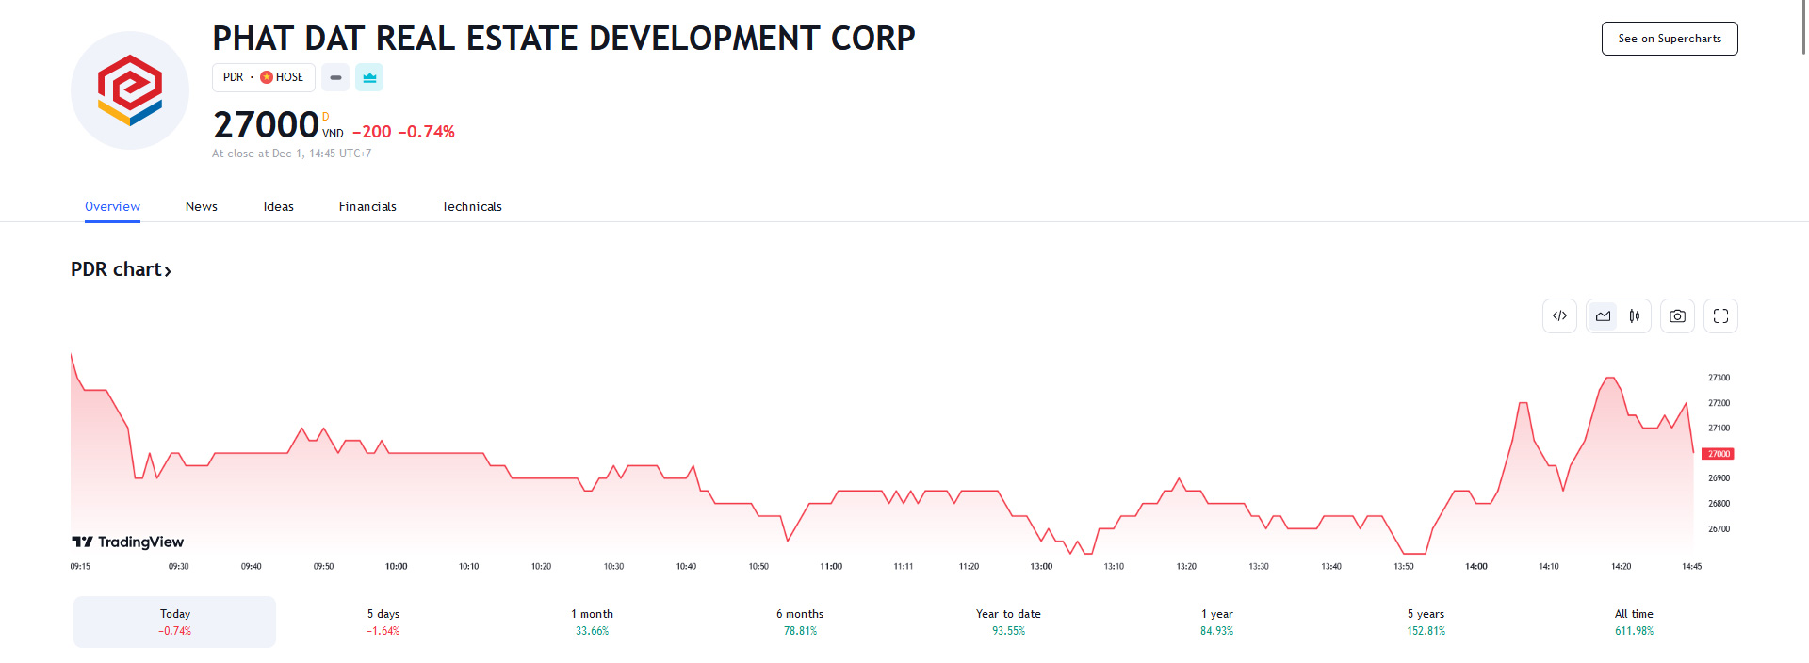Click the TradingView logo on chart
The width and height of the screenshot is (1809, 663).
128,542
